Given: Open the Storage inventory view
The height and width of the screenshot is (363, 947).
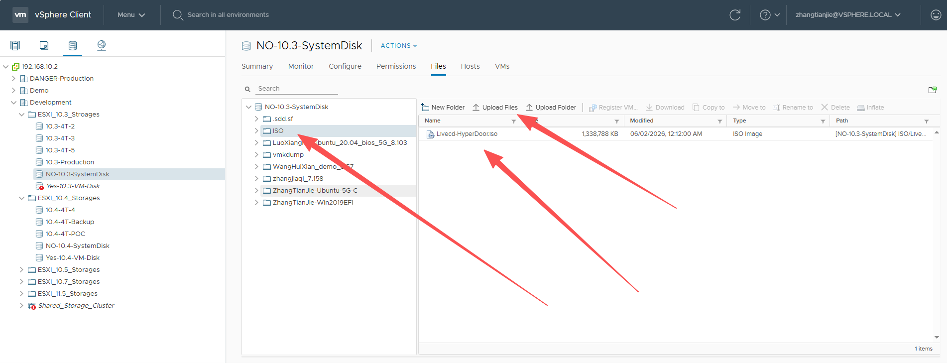Looking at the screenshot, I should point(73,45).
